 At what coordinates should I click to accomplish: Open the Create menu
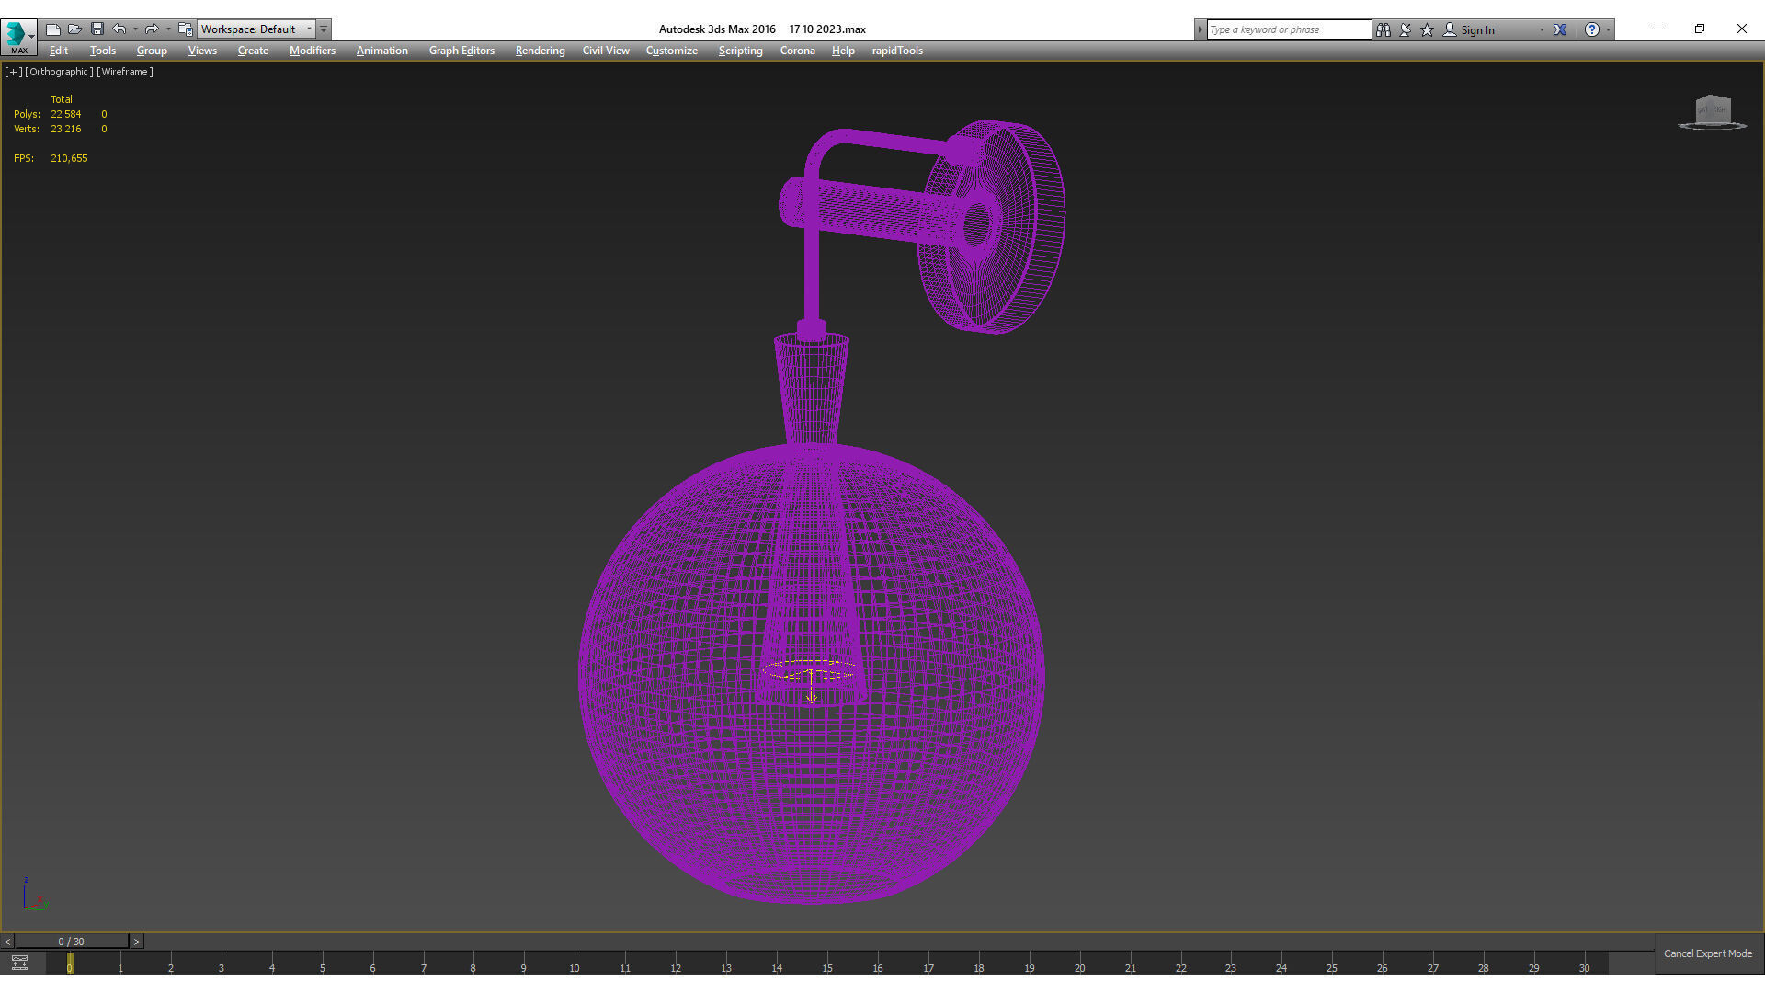(253, 51)
